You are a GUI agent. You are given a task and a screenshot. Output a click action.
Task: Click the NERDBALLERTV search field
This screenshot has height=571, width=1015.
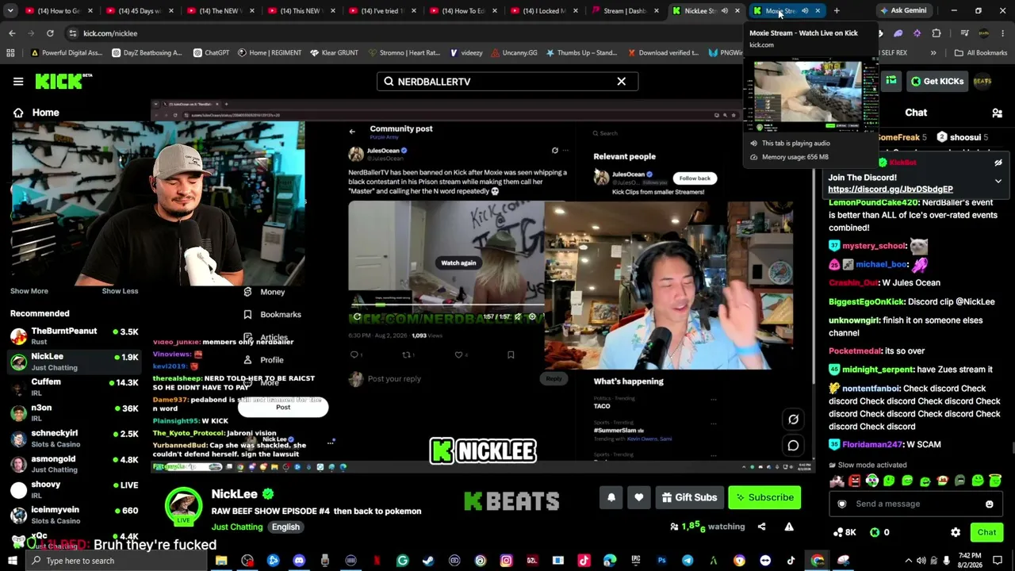tap(507, 81)
